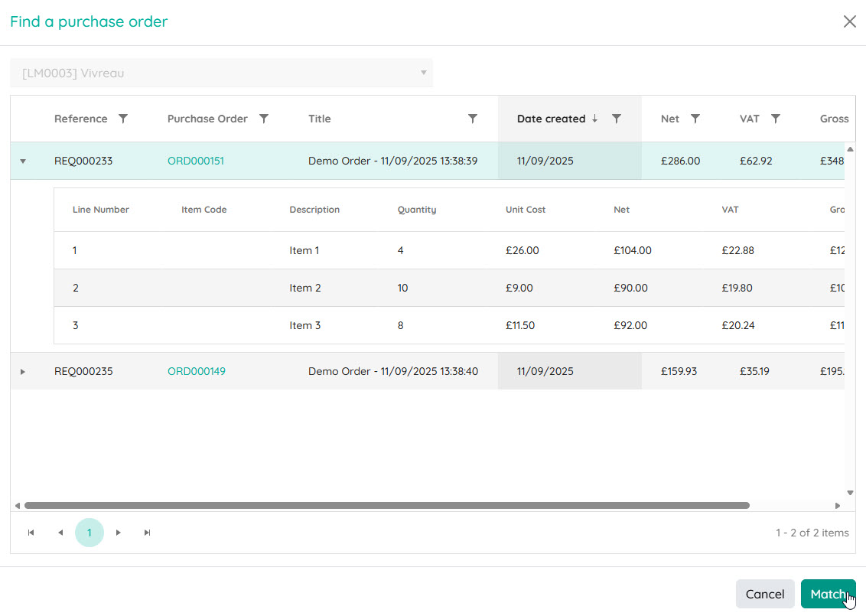Select the Item 3 line description
The width and height of the screenshot is (866, 616).
click(x=305, y=325)
